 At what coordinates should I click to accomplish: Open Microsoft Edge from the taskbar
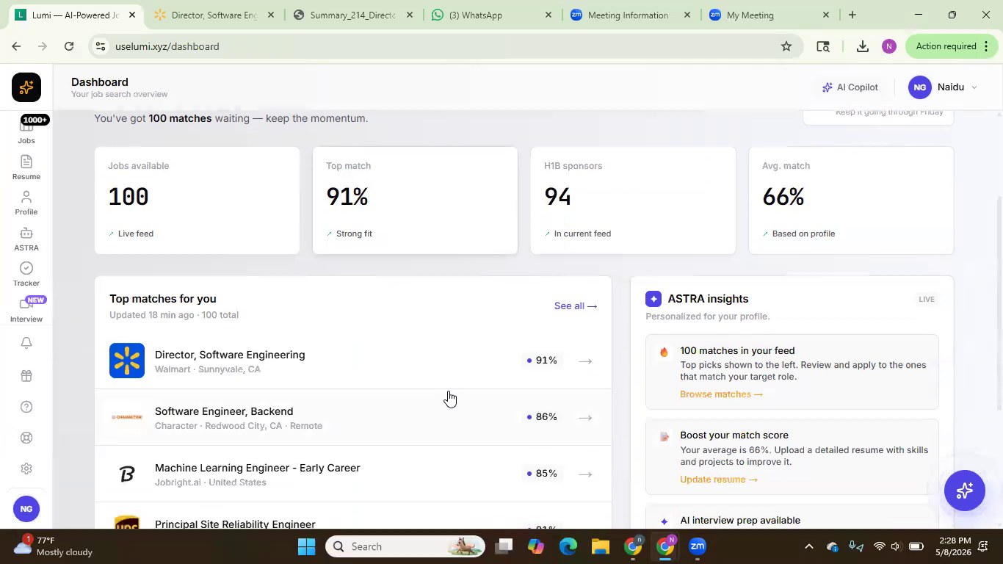(568, 546)
